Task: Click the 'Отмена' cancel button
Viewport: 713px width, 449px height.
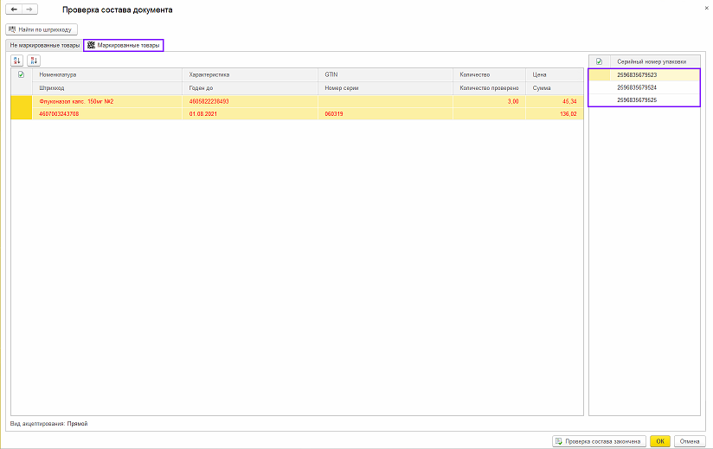Action: pos(690,440)
